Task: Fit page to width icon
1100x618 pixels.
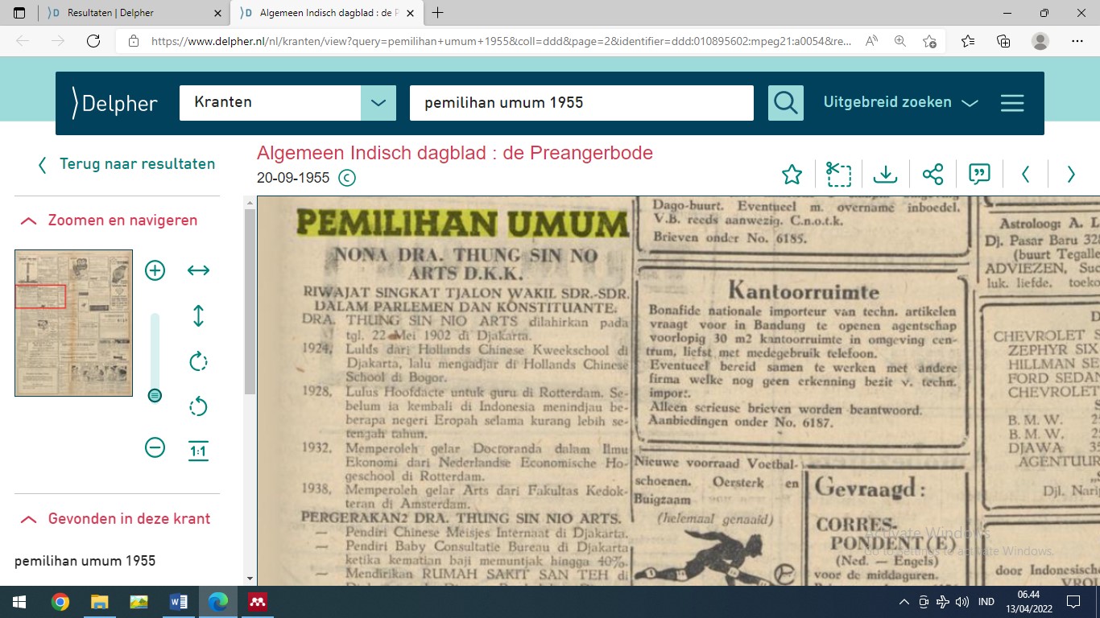Action: tap(198, 270)
